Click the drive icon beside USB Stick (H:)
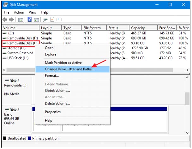The image size is (192, 149). (x=4, y=58)
